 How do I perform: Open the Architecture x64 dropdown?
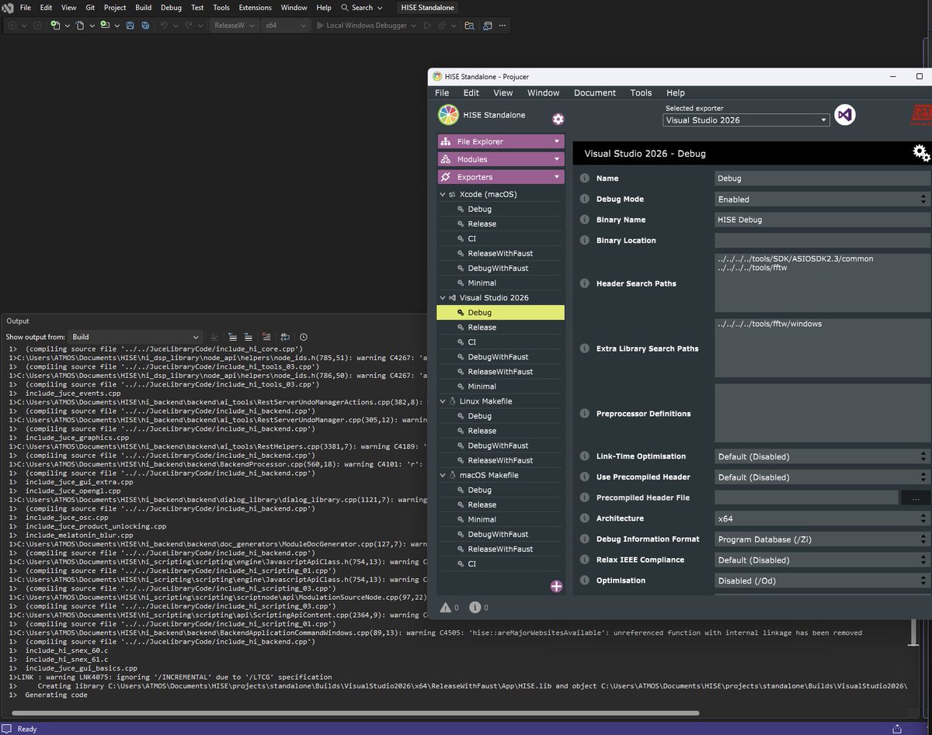pos(822,518)
